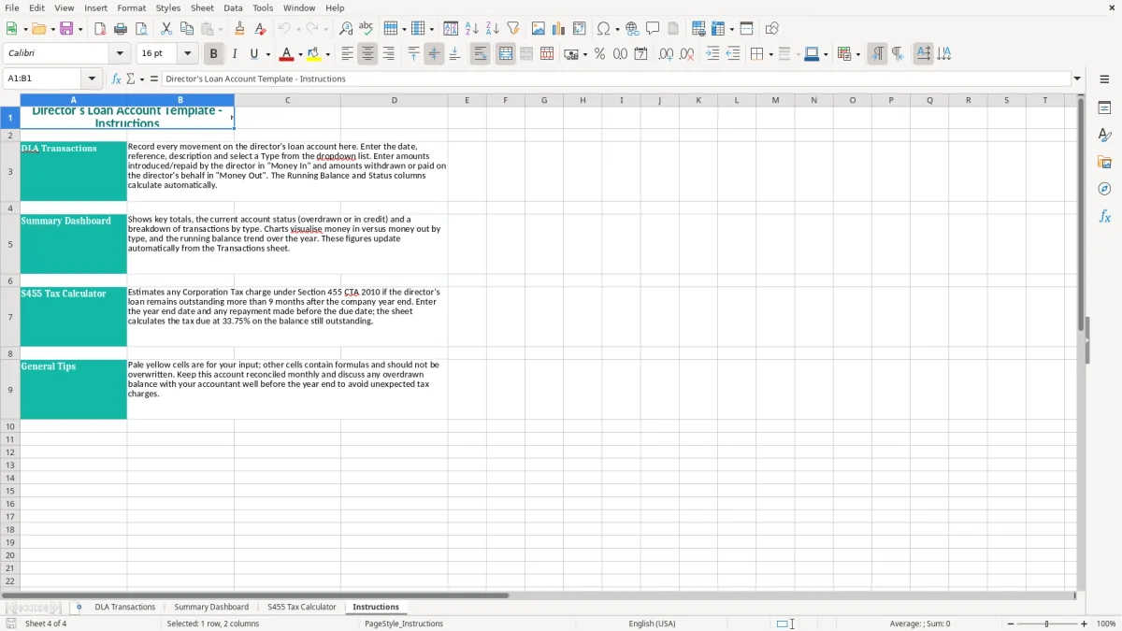This screenshot has height=631, width=1122.
Task: Insert an image
Action: [x=539, y=29]
